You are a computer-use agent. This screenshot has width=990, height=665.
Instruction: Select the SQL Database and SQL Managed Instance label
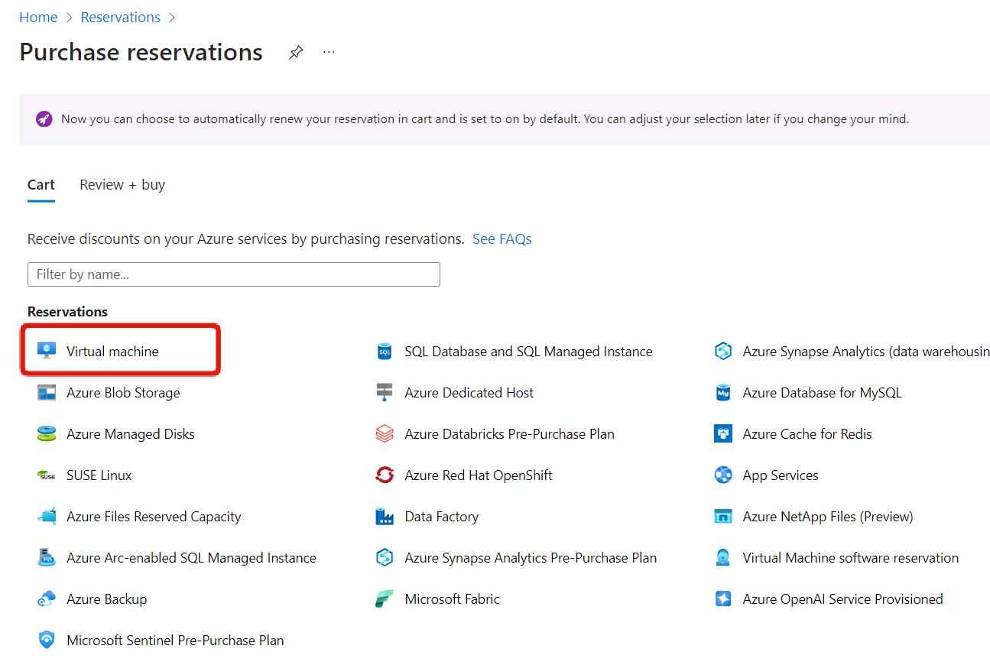coord(529,351)
